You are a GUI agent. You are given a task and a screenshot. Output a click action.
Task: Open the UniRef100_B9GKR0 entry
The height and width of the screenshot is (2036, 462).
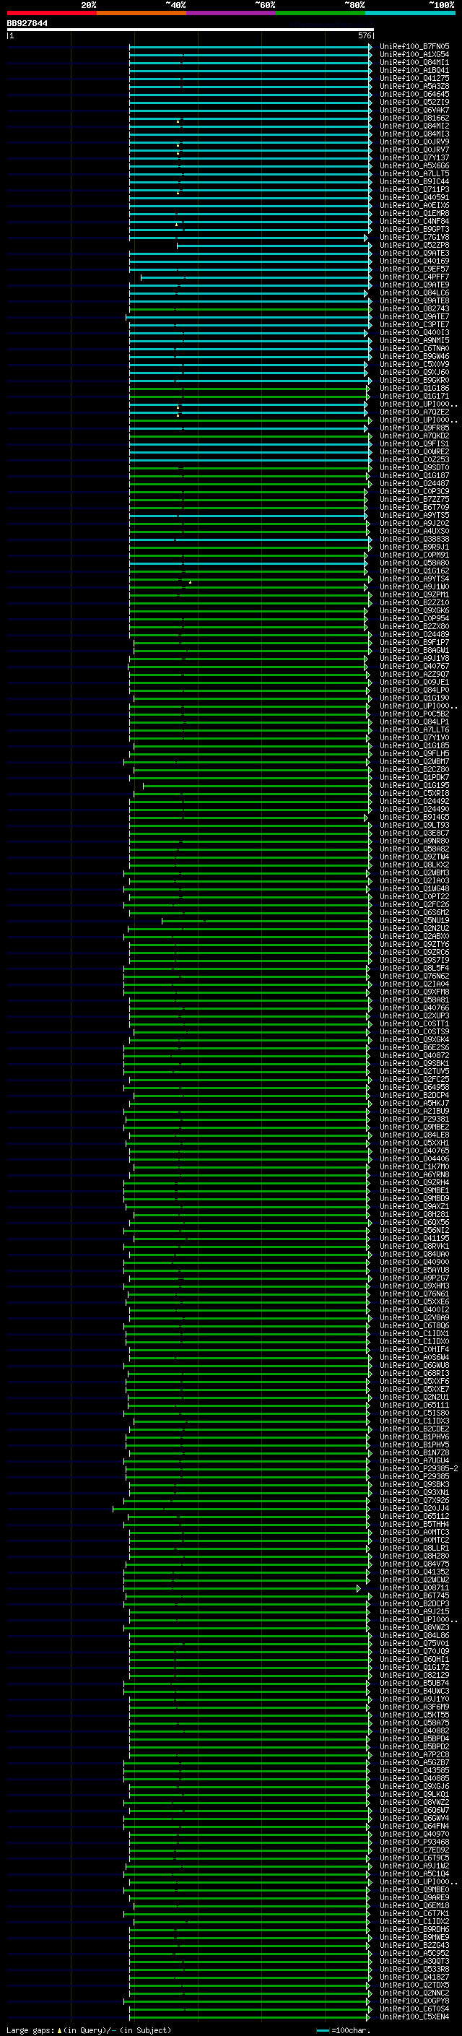pos(414,380)
